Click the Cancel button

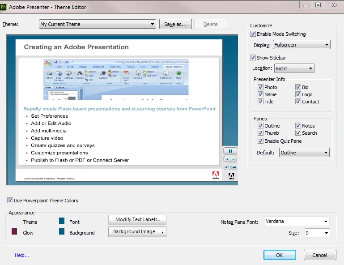click(x=320, y=255)
